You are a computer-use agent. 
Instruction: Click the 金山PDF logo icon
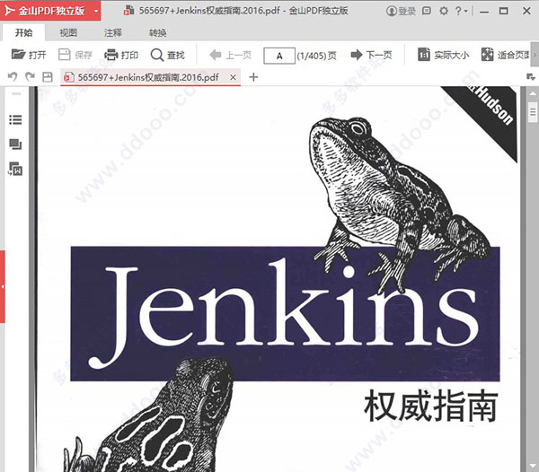click(9, 11)
